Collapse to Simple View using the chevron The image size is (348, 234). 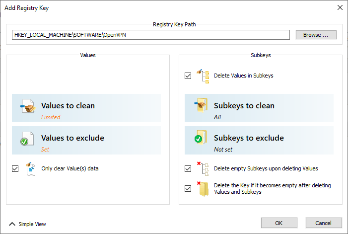pos(12,224)
